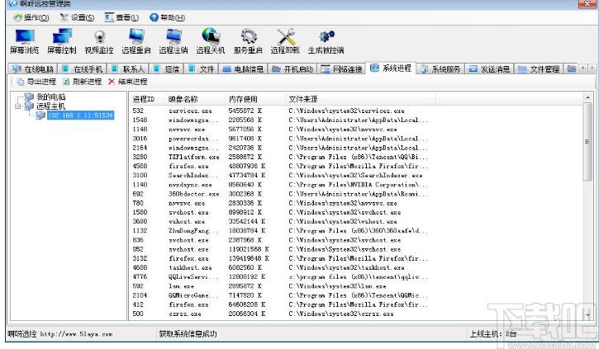Select process row 4588 firefox.exe
The height and width of the screenshot is (349, 599).
(283, 166)
